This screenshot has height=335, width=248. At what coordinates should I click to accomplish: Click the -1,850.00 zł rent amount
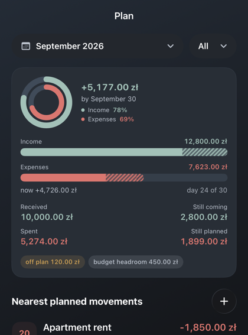pyautogui.click(x=208, y=327)
